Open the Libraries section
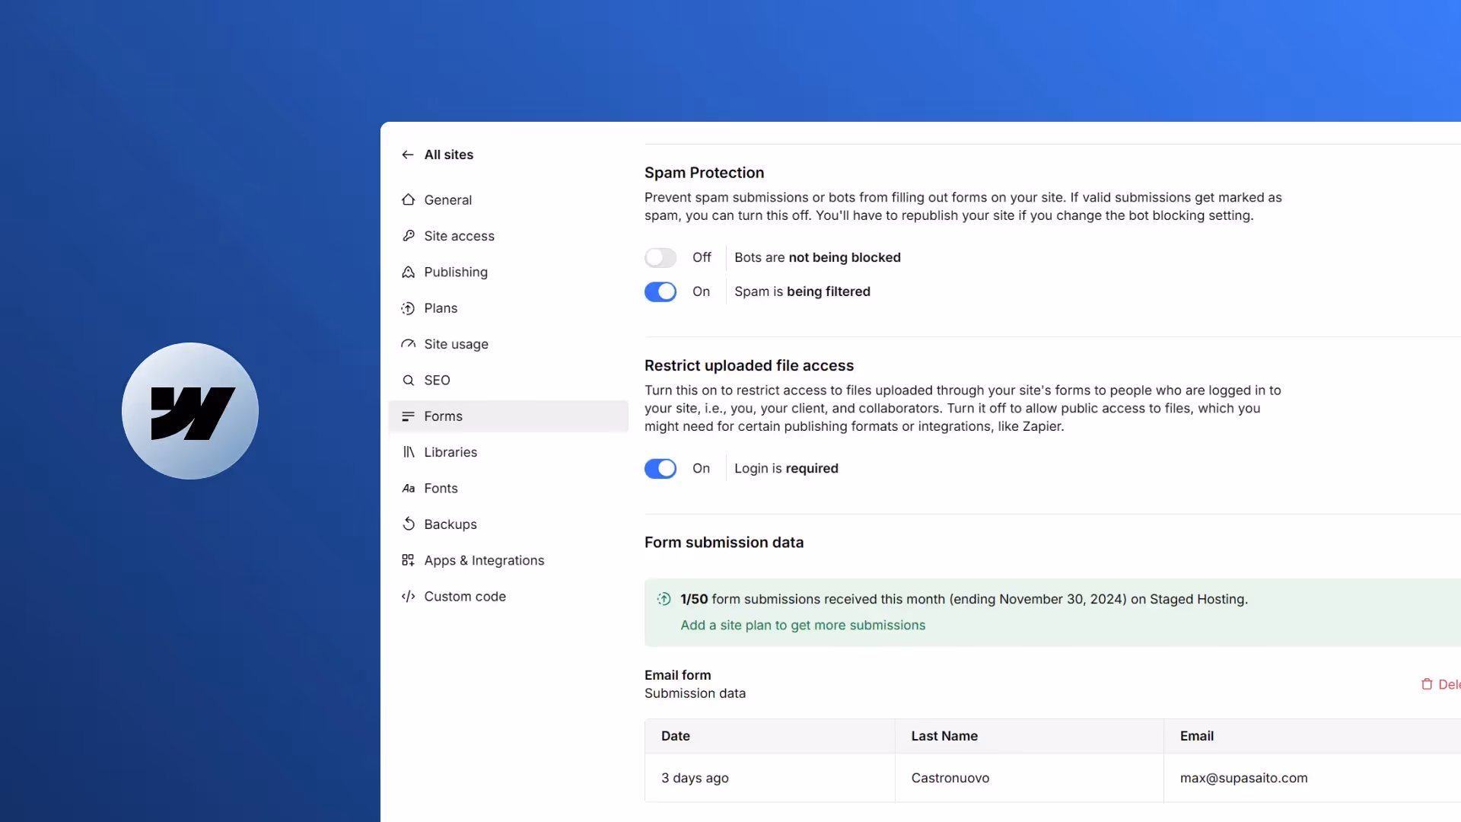Image resolution: width=1461 pixels, height=822 pixels. coord(450,452)
